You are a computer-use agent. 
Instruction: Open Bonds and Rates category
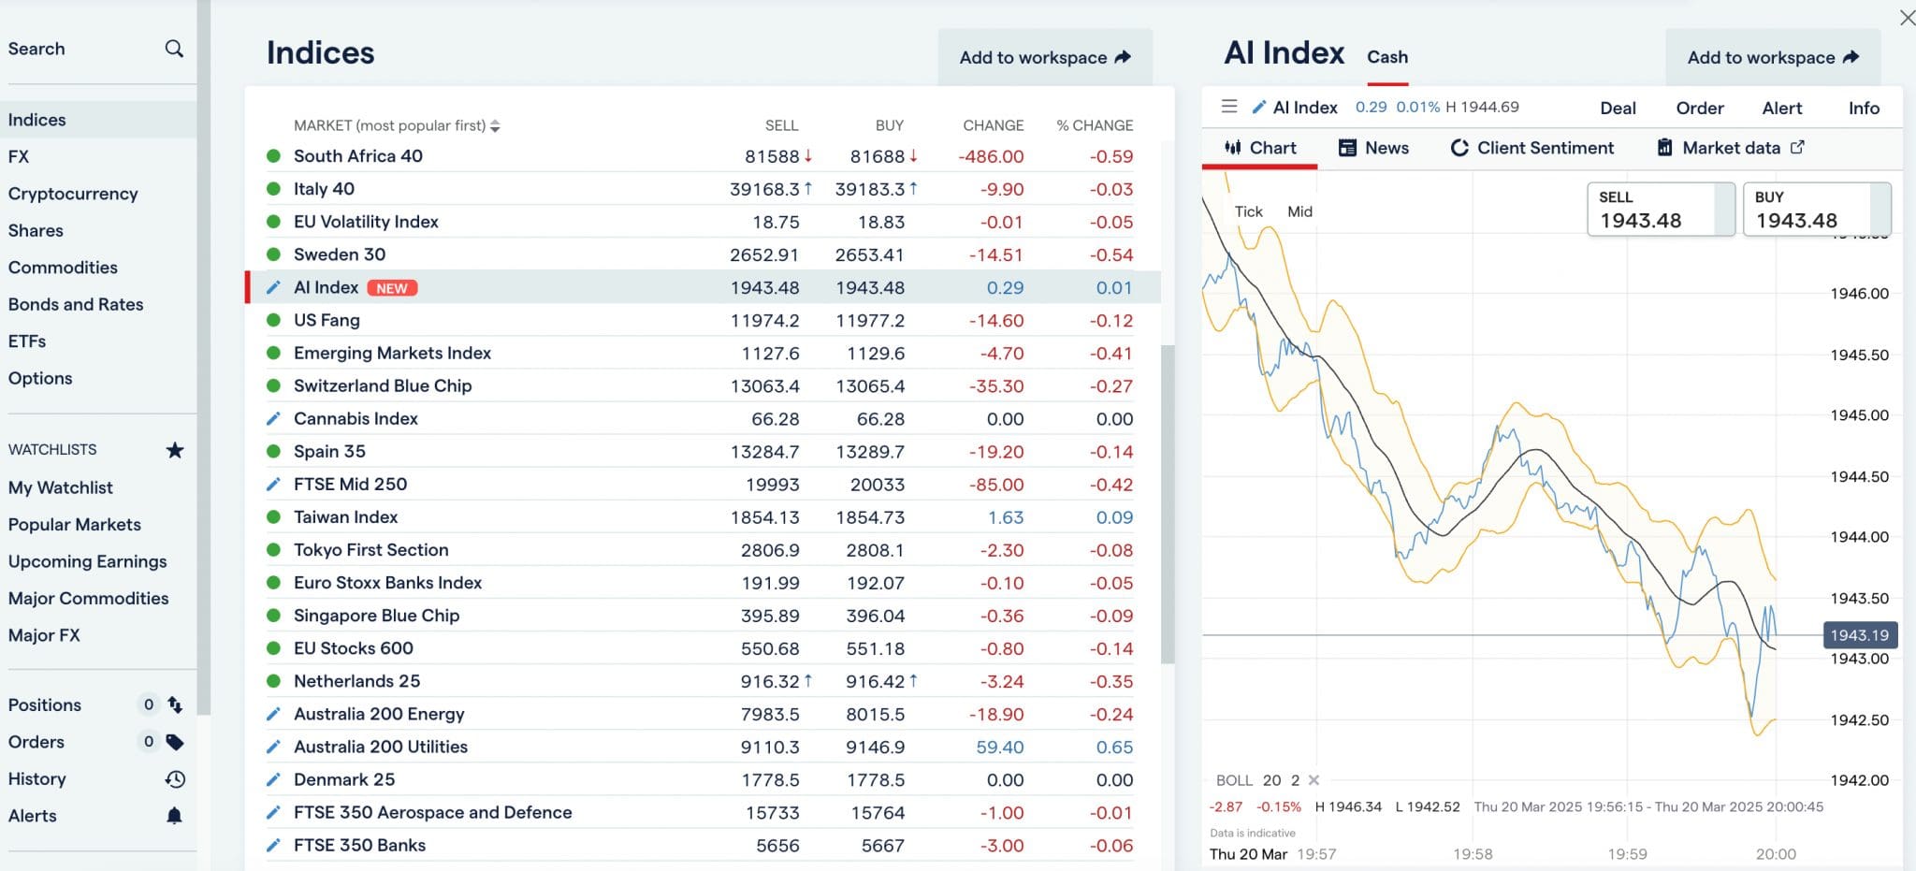tap(76, 304)
